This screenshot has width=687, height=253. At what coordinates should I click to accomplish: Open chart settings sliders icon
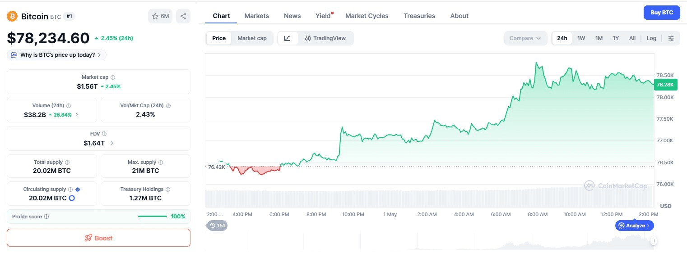click(x=671, y=38)
